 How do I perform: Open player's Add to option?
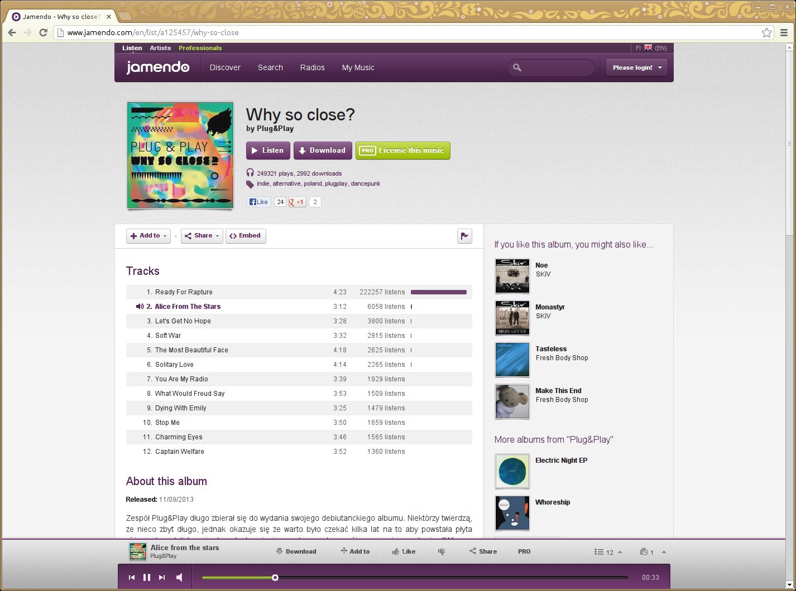(356, 551)
